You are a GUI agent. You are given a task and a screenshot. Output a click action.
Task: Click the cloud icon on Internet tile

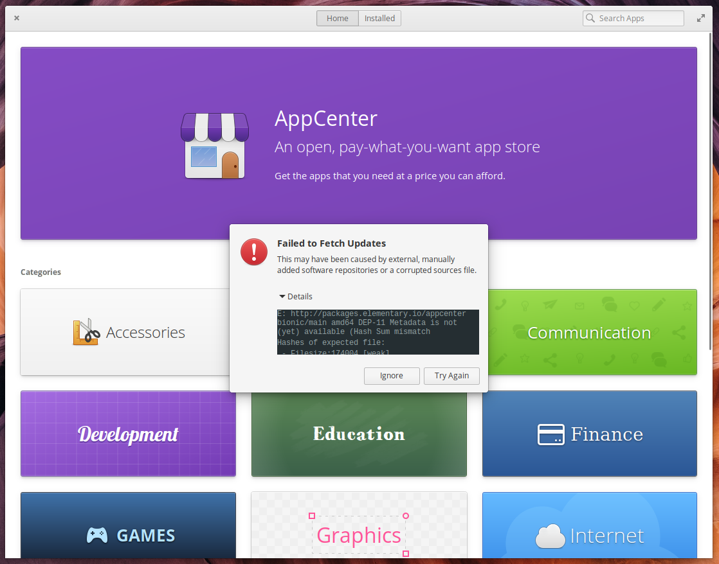click(551, 536)
